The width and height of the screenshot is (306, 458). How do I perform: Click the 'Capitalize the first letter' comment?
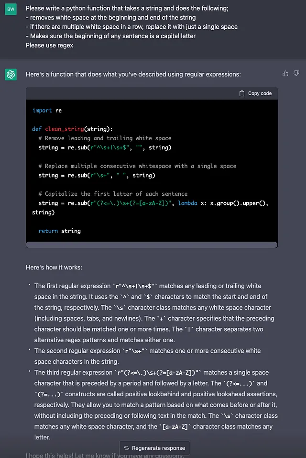[113, 194]
